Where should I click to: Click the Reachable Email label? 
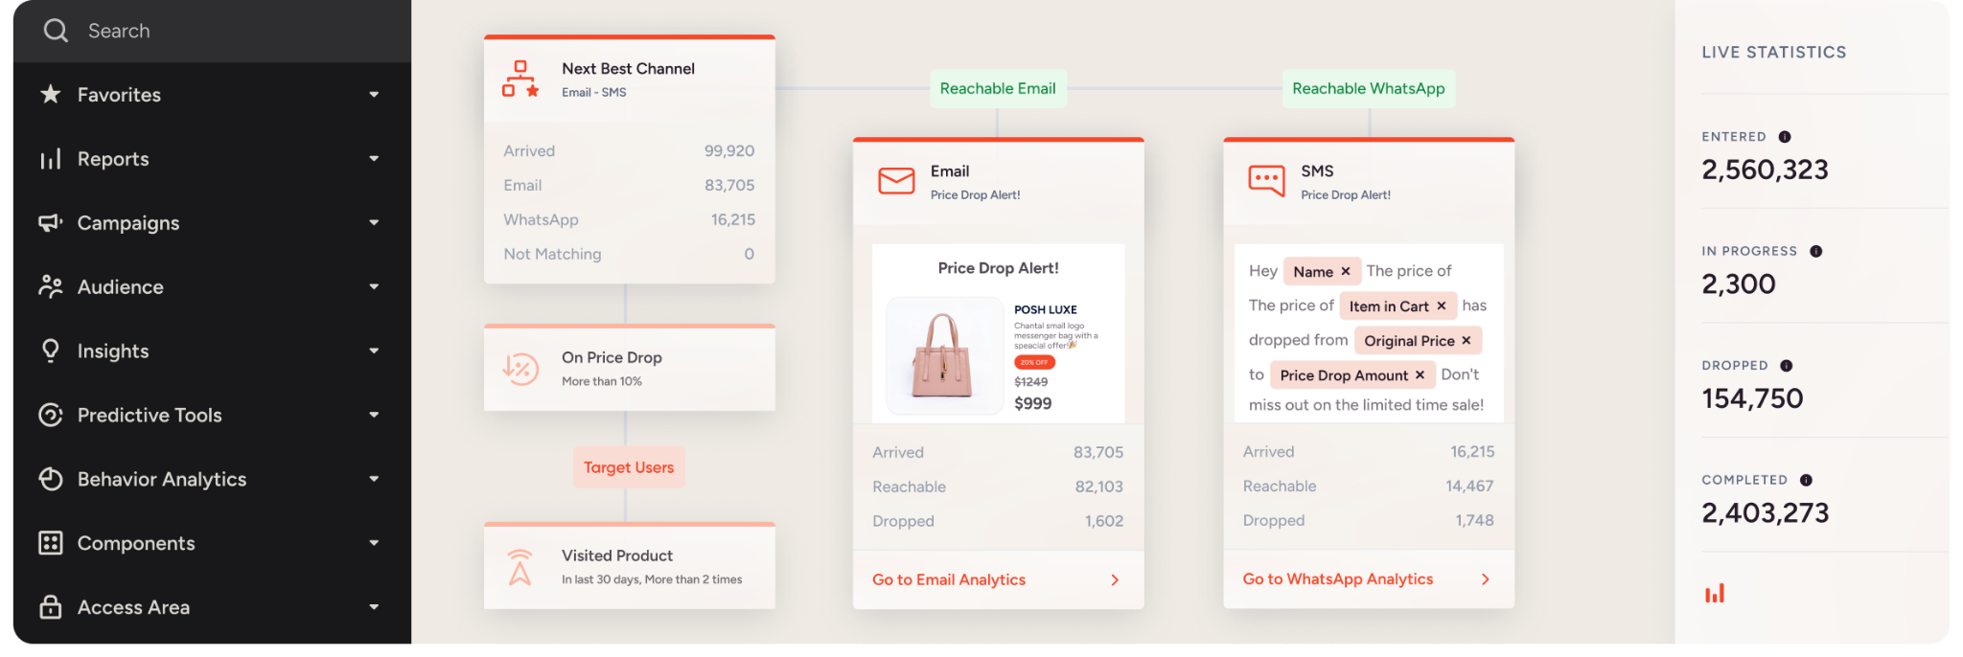(x=998, y=88)
